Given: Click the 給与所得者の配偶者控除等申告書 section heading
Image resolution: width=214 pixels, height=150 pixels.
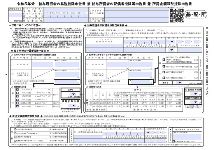Looking at the screenshot, I should point(106,25).
